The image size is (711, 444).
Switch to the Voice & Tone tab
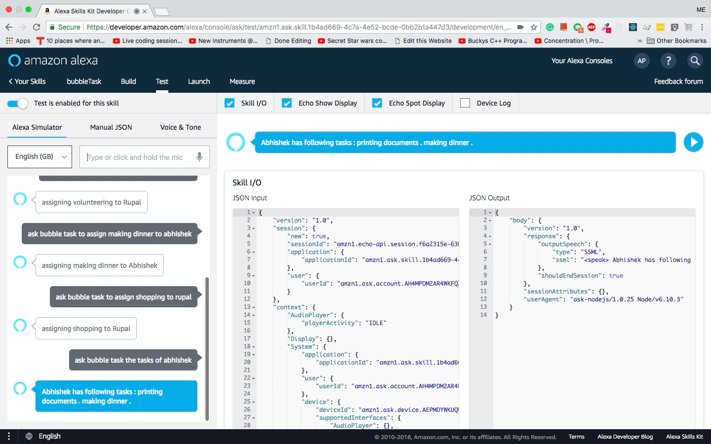(x=181, y=127)
